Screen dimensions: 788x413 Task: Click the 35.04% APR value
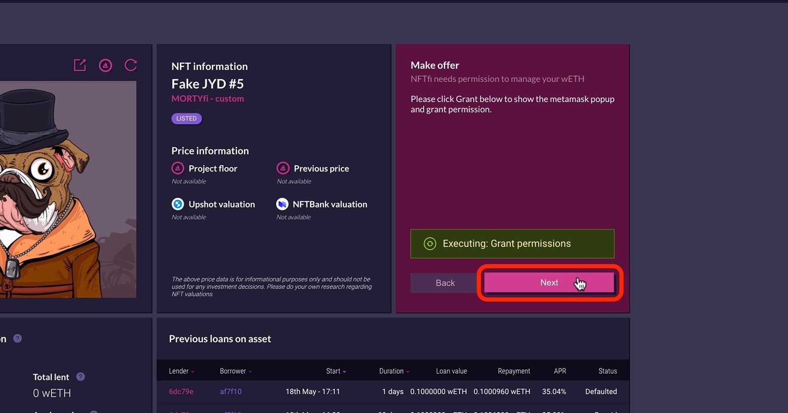554,391
